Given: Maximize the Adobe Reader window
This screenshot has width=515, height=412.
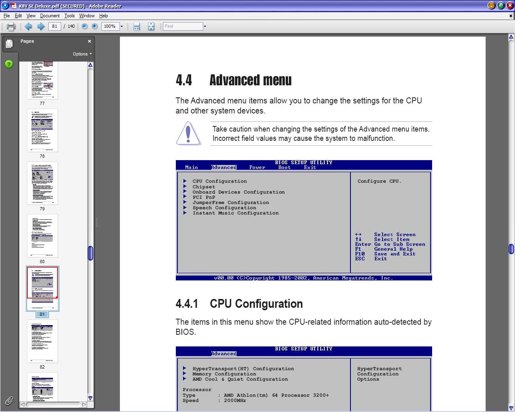Looking at the screenshot, I should click(500, 6).
